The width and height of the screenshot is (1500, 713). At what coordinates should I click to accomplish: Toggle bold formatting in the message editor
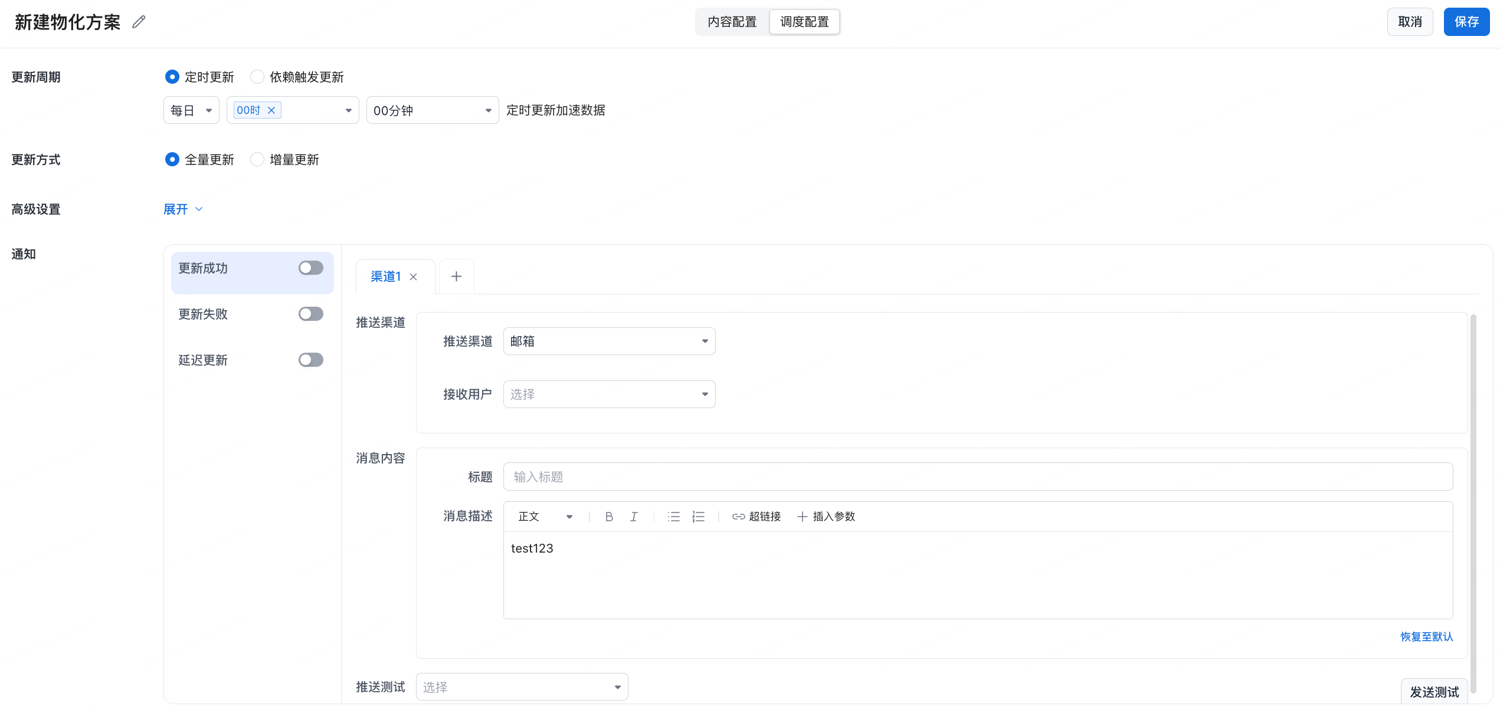[609, 517]
